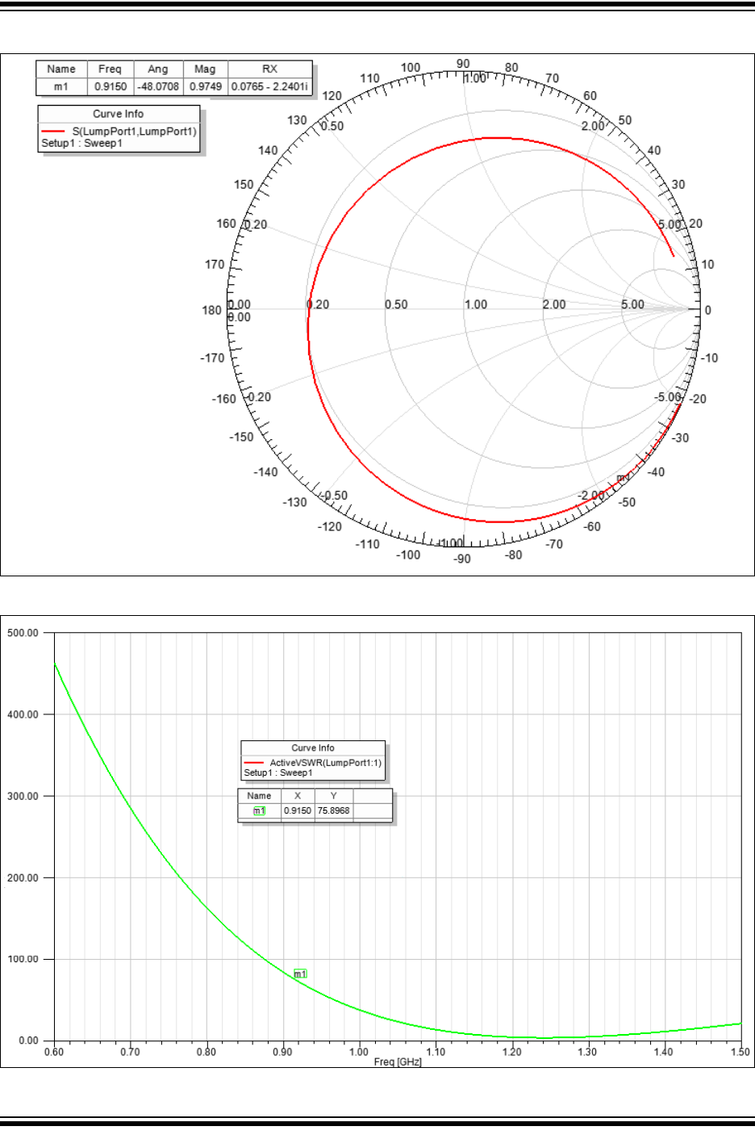Screen dimensions: 755x1139
Task: Select the -48.0708 angle value
Action: (x=158, y=86)
